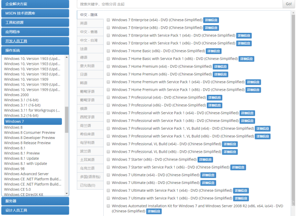Image resolution: width=302 pixels, height=216 pixels.
Task: Select Windows 8 Consumer Preview entry
Action: (x=30, y=133)
